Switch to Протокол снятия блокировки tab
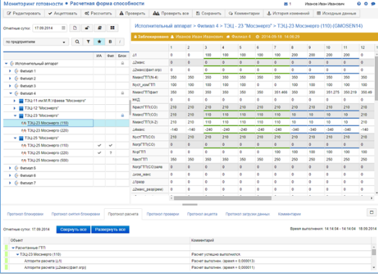 75,214
